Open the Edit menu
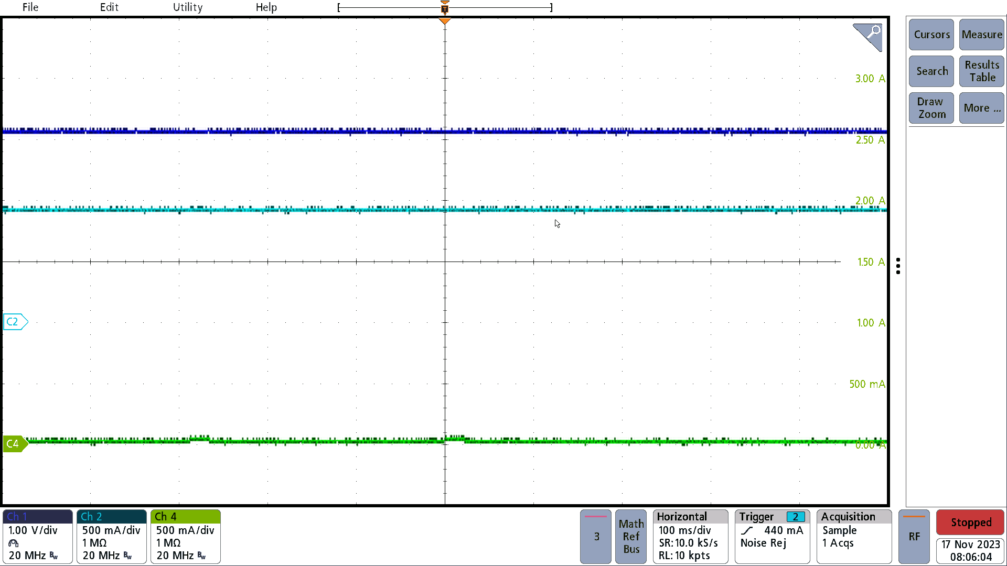Viewport: 1007px width, 566px height. pyautogui.click(x=109, y=7)
